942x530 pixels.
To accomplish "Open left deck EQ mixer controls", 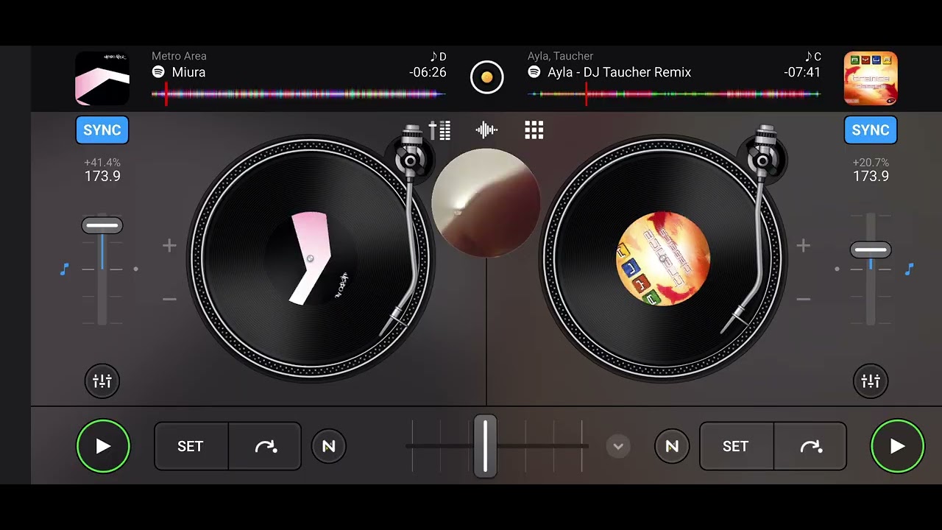I will point(102,381).
